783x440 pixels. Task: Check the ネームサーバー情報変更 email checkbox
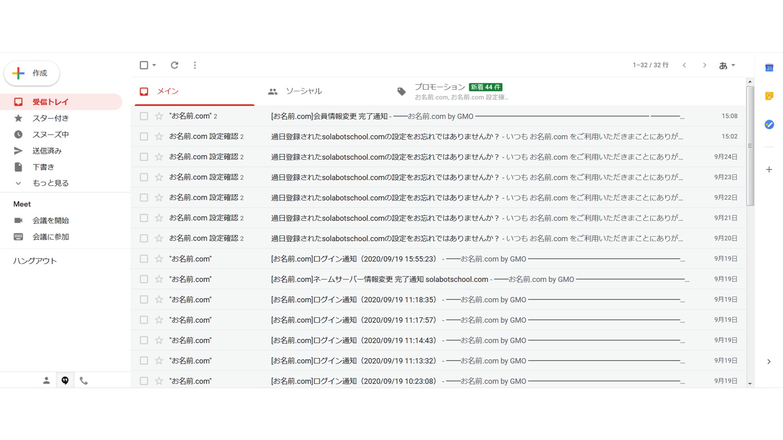click(x=144, y=279)
